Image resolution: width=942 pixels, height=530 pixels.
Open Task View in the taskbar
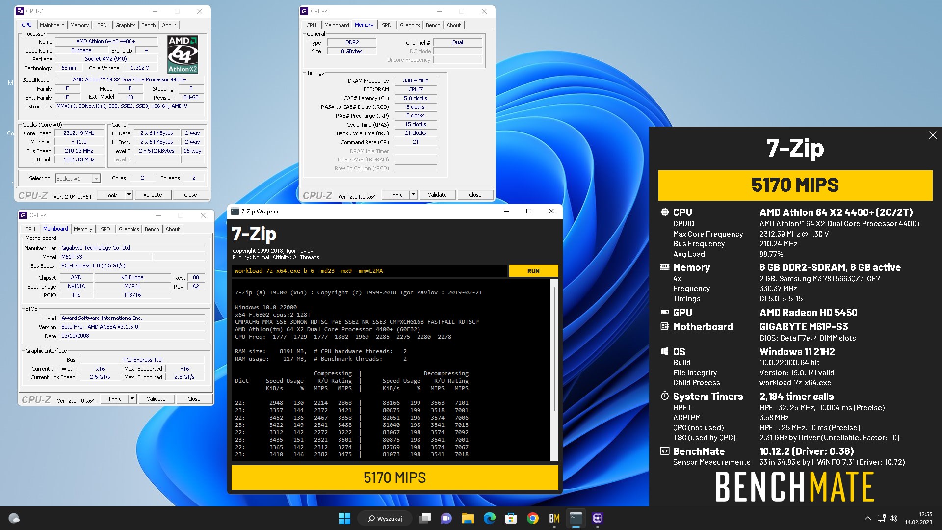(x=425, y=518)
